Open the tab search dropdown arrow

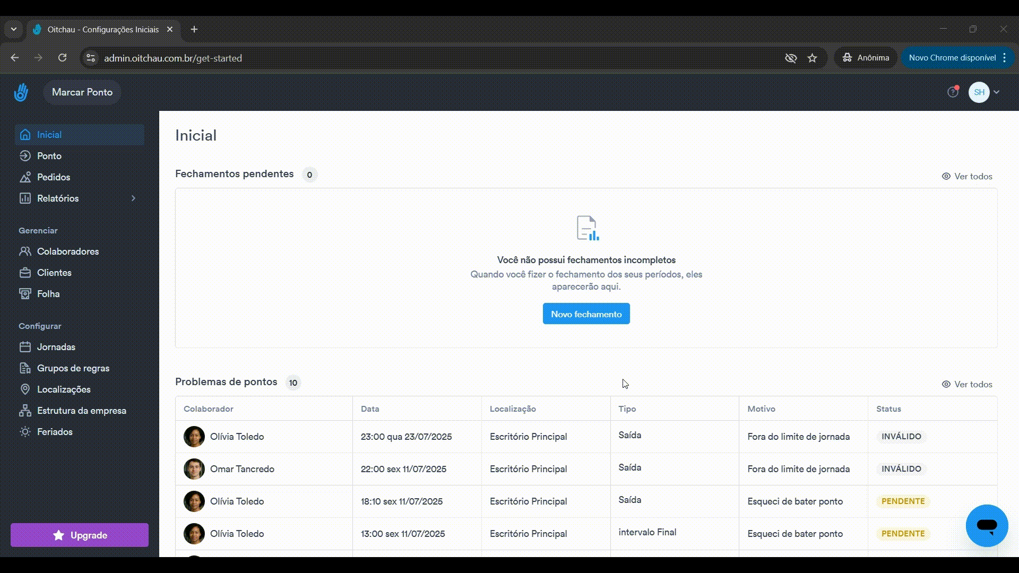click(14, 29)
